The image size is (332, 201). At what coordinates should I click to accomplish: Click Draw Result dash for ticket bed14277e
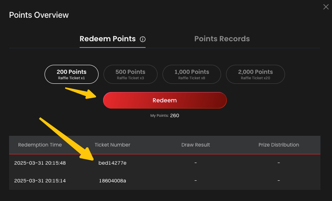195,163
